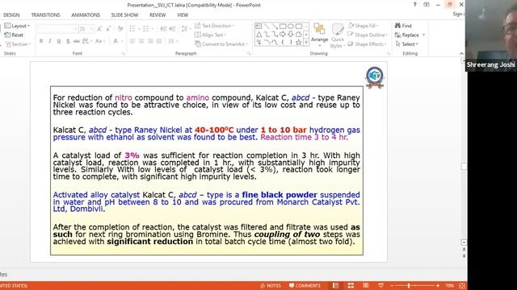This screenshot has height=290, width=517.
Task: Collapse the ribbon with the caret
Action: click(x=461, y=54)
